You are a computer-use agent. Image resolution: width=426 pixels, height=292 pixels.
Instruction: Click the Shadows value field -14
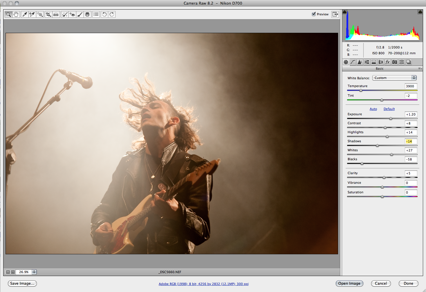pyautogui.click(x=411, y=141)
